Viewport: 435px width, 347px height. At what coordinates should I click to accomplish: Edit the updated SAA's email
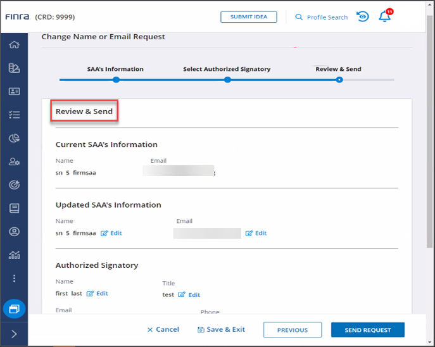256,233
